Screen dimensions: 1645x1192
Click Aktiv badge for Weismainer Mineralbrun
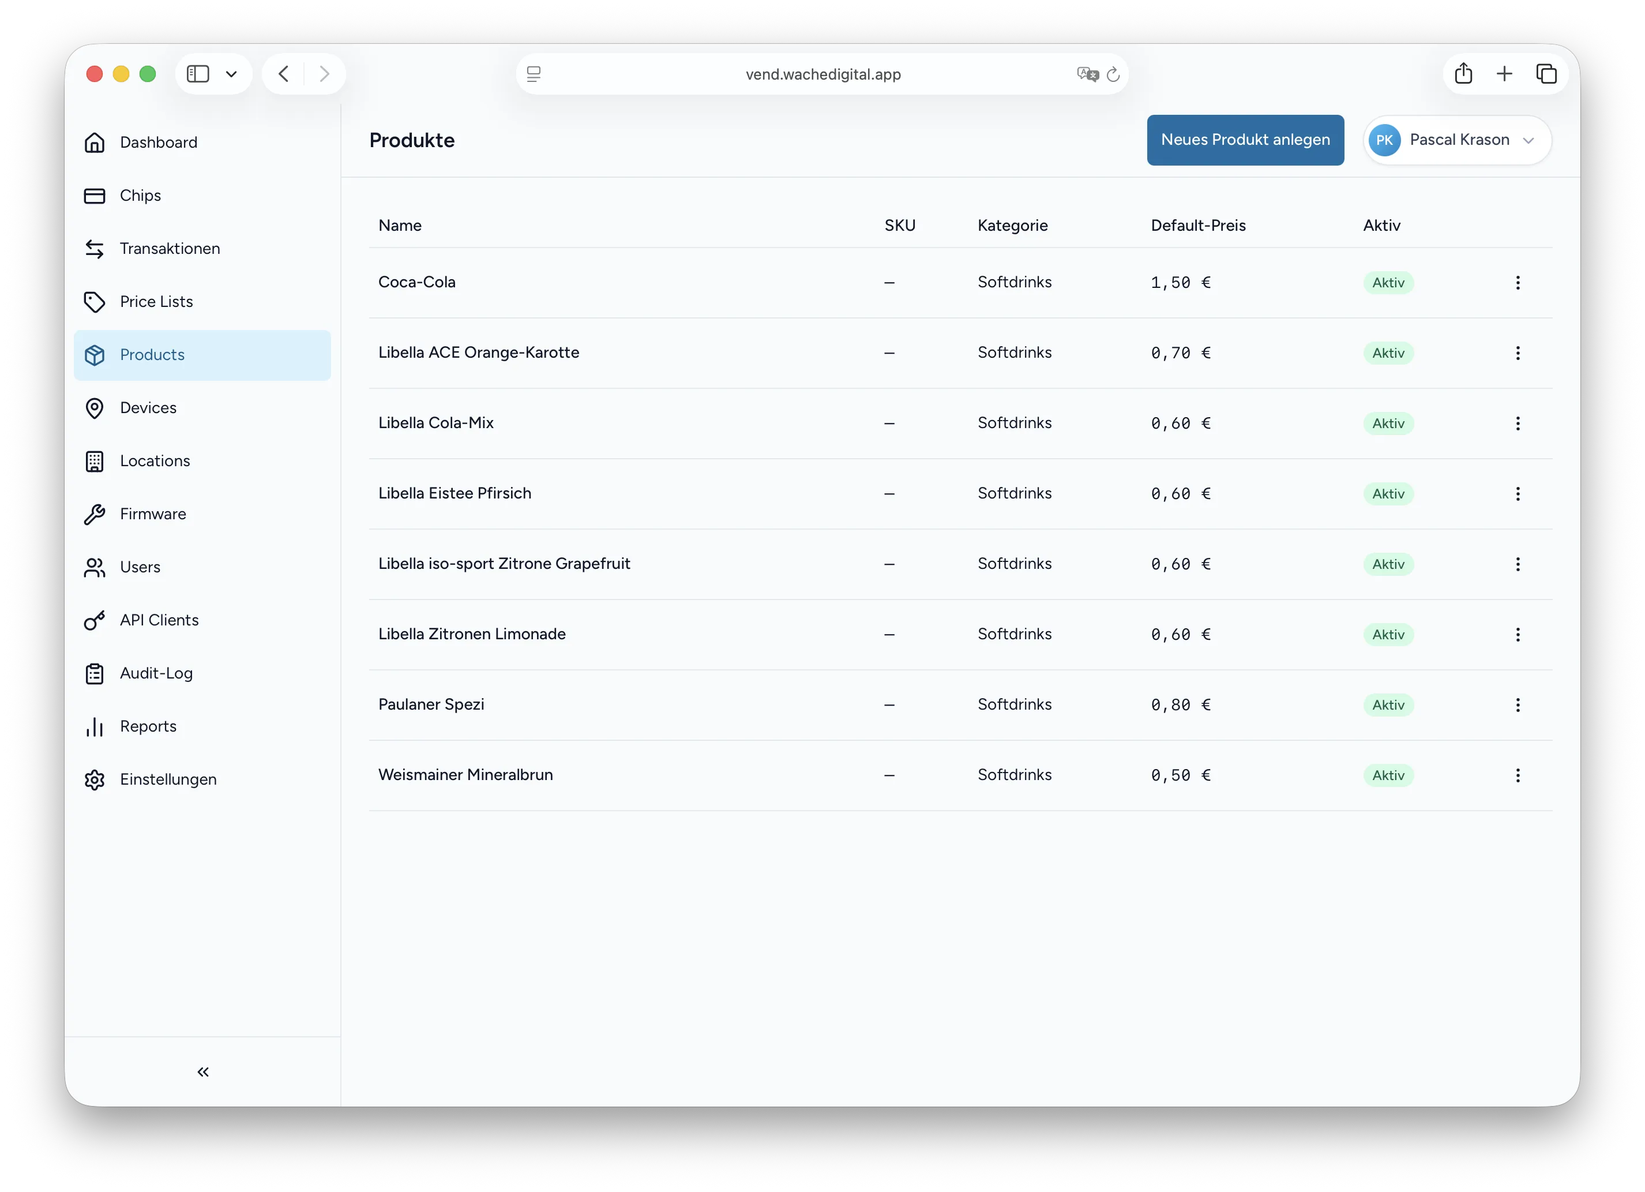coord(1388,775)
